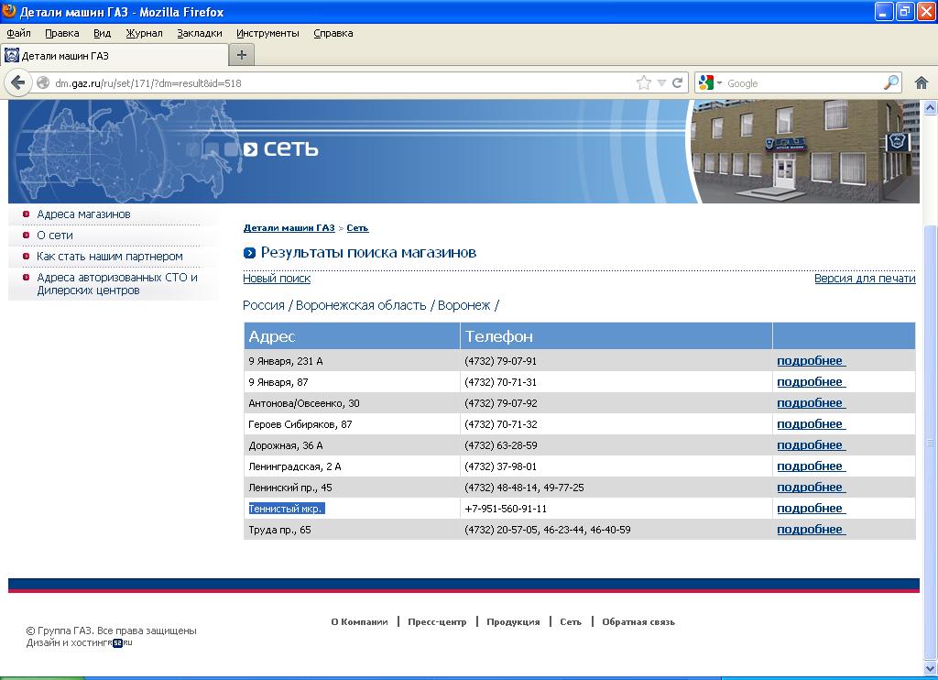Open Версия для печати link

click(x=864, y=279)
